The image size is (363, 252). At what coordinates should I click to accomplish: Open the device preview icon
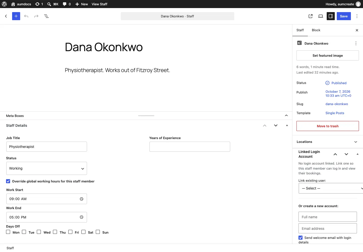tap(321, 16)
